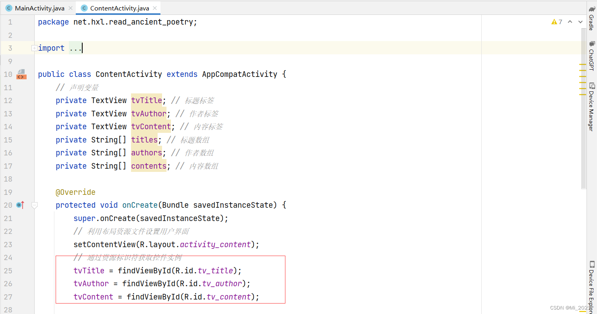Click the override gutter icon on line 20
This screenshot has width=597, height=314.
(x=20, y=205)
